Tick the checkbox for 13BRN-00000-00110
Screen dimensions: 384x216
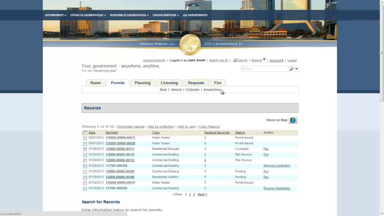85,155
